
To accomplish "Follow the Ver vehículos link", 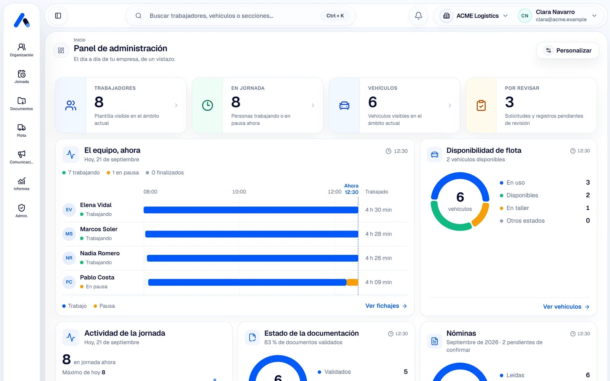I will point(567,307).
